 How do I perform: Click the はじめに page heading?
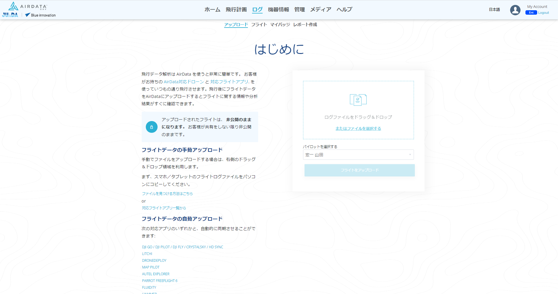coord(279,49)
